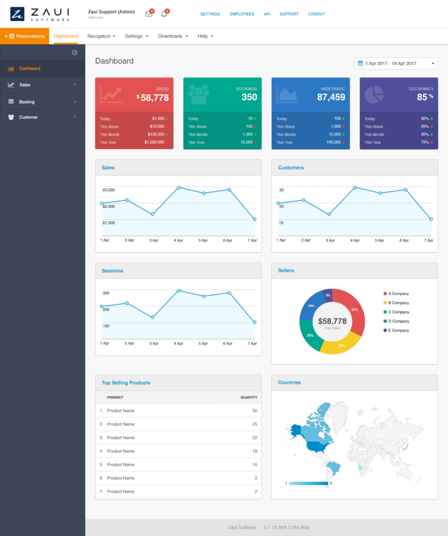Select the Customer people icon in sidebar
The width and height of the screenshot is (448, 536).
click(10, 117)
